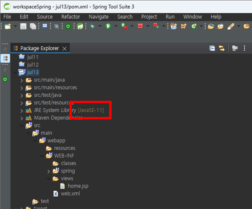Screen dimensions: 252x209
Task: Select the home.jsp file
Action: [x=78, y=186]
